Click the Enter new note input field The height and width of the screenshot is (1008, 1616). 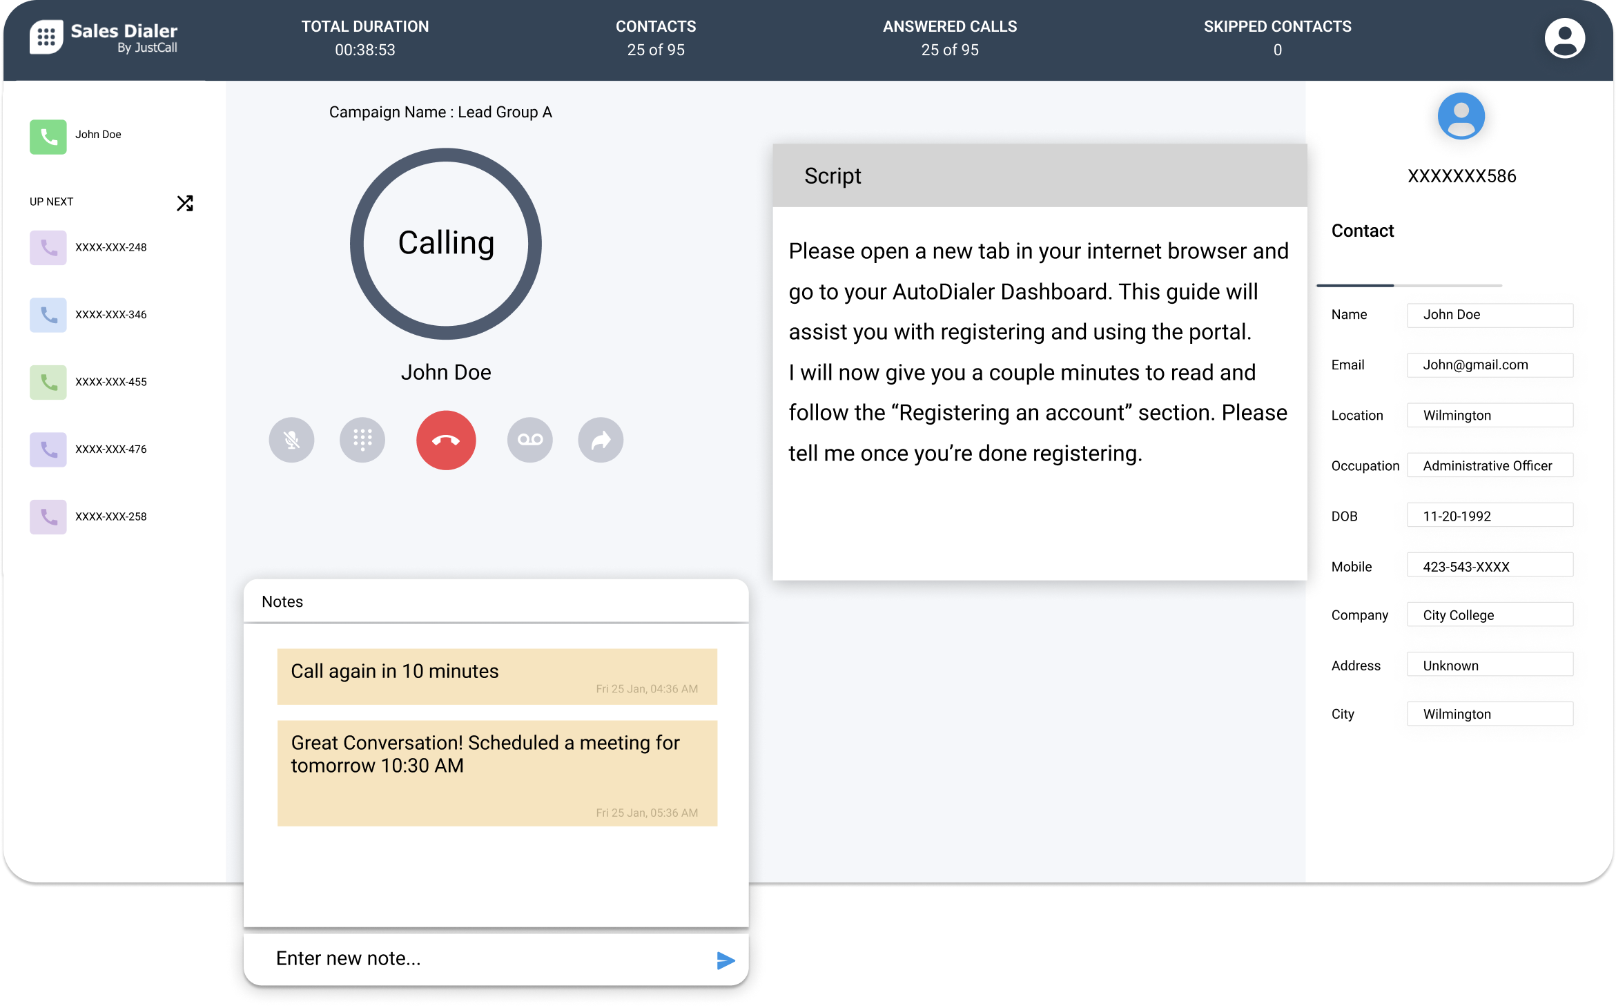pos(483,958)
